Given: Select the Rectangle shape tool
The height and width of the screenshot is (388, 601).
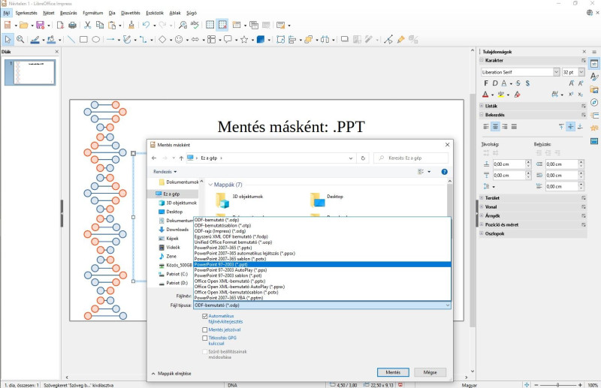Looking at the screenshot, I should [83, 40].
